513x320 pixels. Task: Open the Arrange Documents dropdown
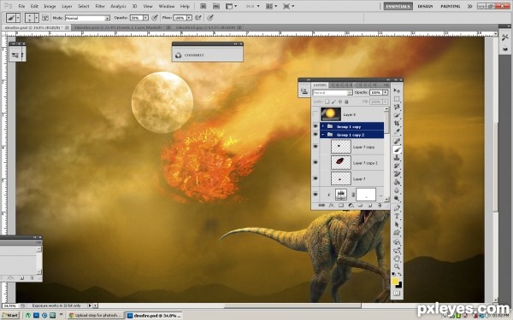[272, 6]
